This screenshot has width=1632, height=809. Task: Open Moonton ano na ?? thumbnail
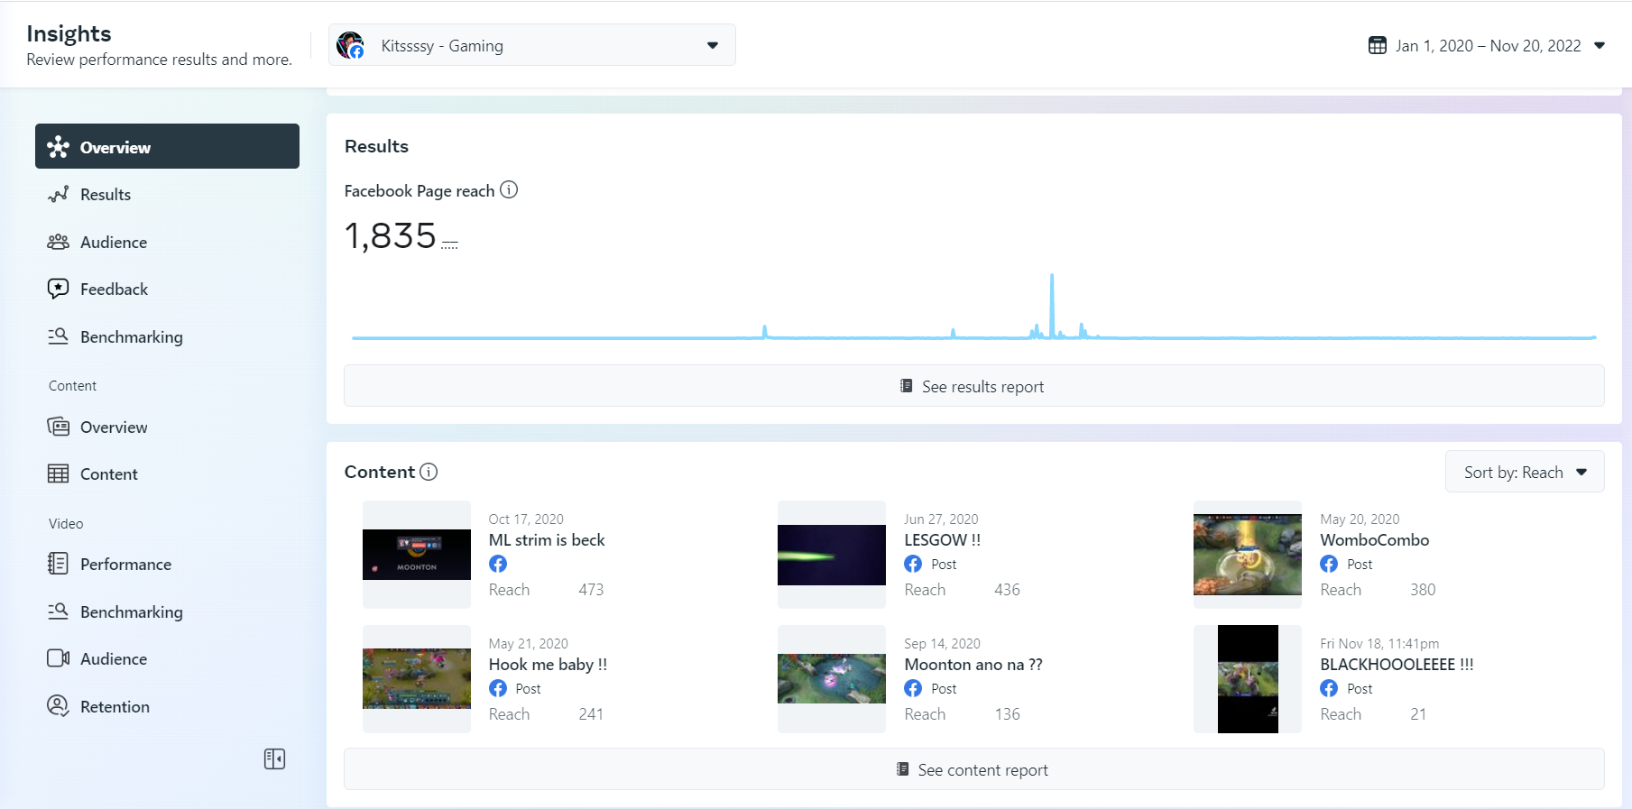pos(832,679)
